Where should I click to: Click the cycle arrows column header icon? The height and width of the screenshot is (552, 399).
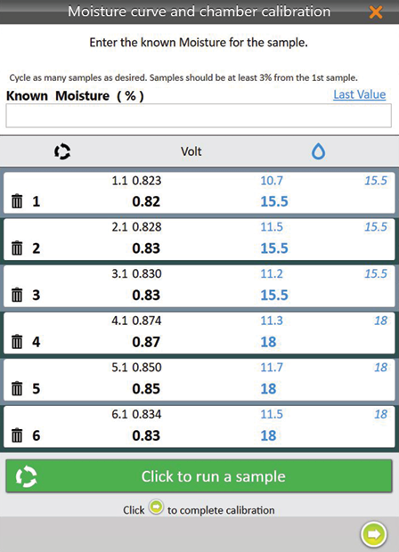[62, 151]
